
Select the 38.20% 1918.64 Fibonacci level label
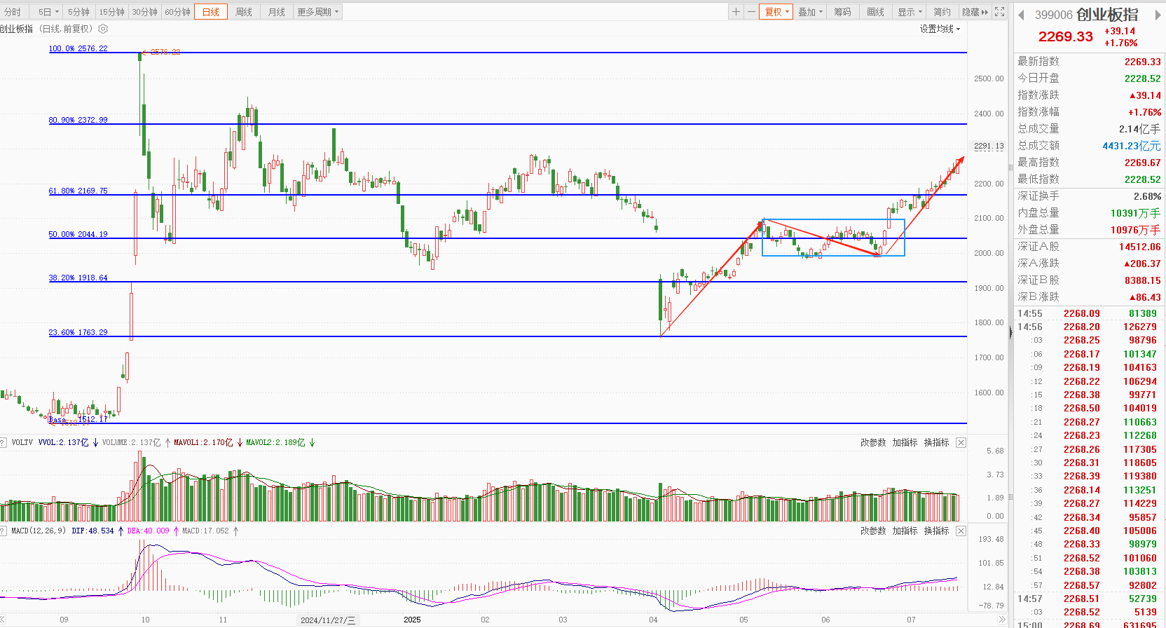78,278
